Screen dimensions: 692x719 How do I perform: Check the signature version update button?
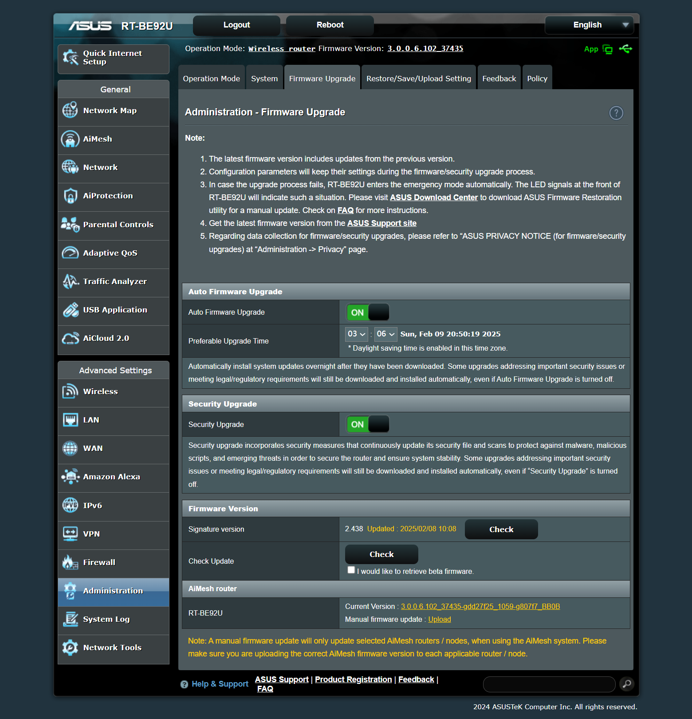(x=501, y=529)
